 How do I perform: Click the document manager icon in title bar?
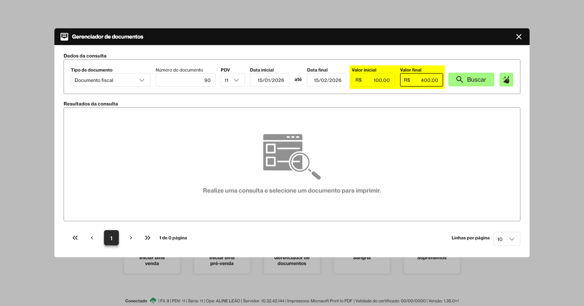[64, 37]
